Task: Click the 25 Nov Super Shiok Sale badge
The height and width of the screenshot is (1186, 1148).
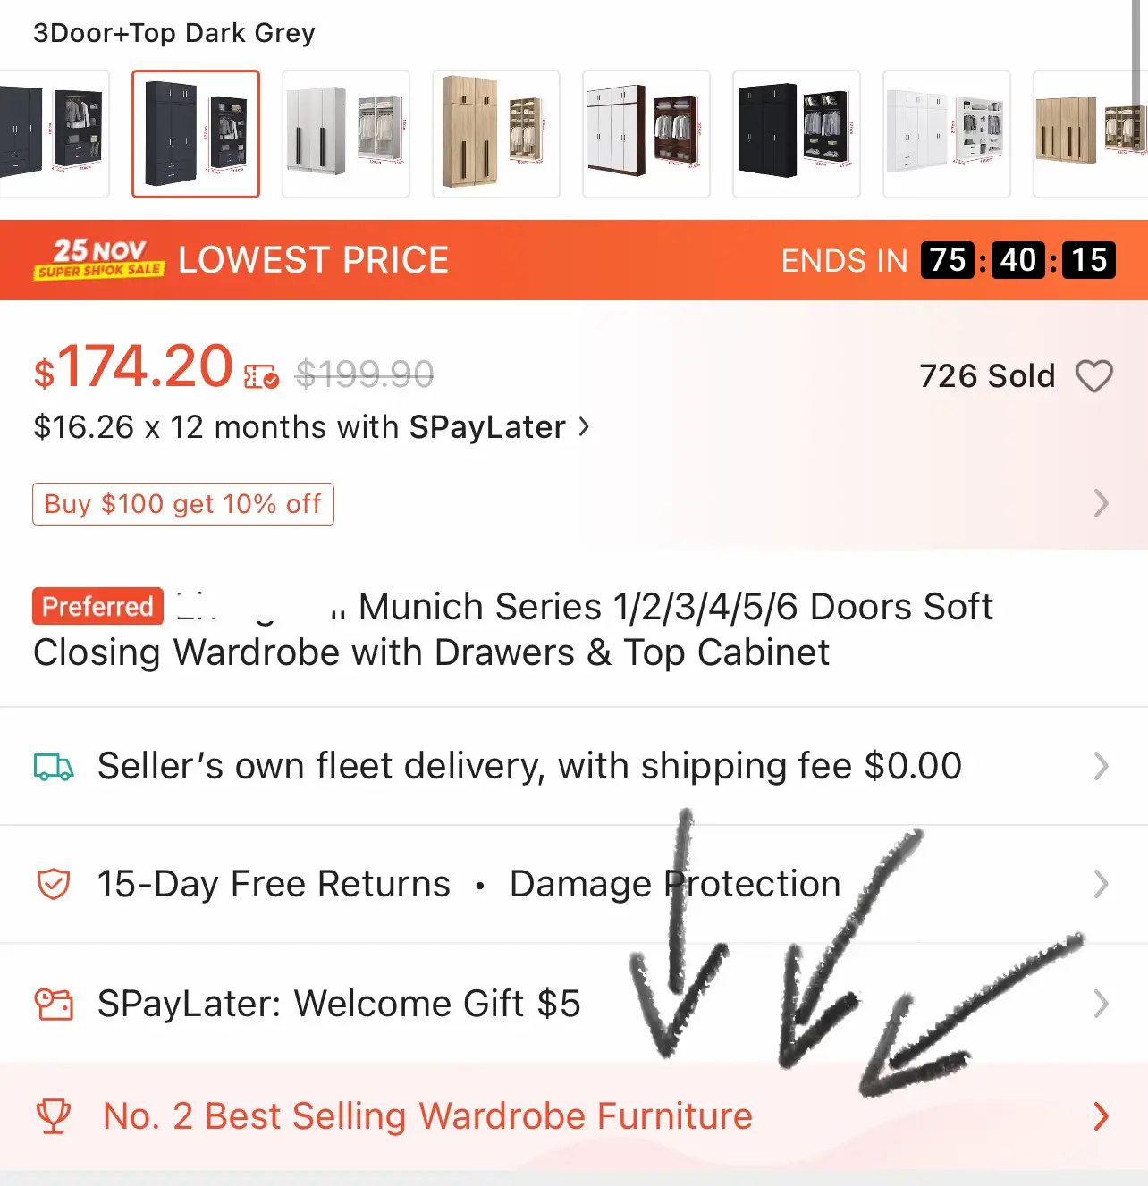Action: [99, 259]
